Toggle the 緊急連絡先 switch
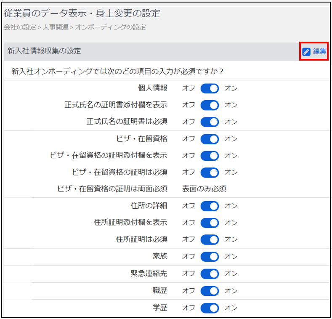 (x=210, y=274)
